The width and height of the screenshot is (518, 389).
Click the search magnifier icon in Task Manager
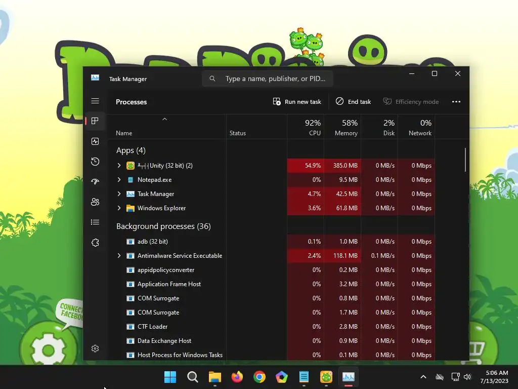tap(212, 79)
